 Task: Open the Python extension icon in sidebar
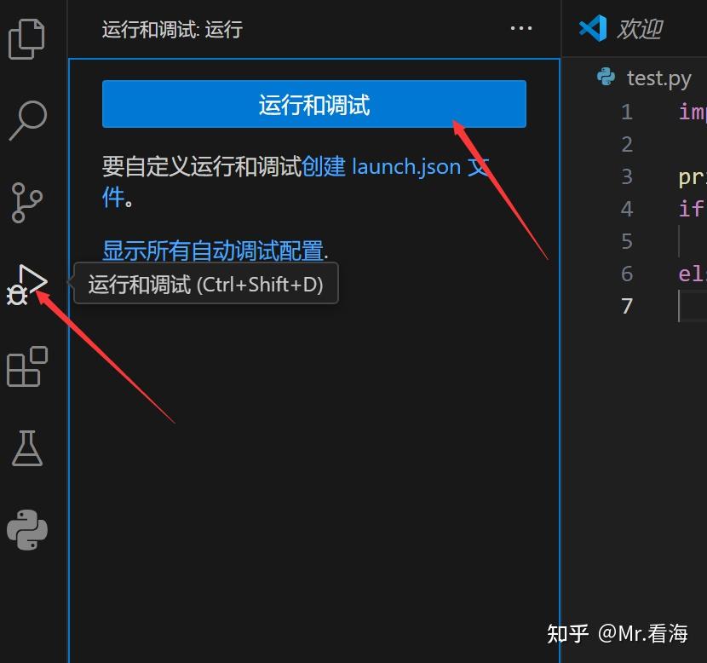point(27,530)
